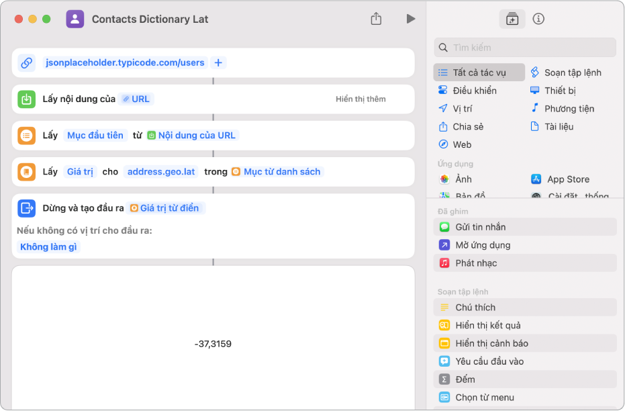Add another URL with plus button
The width and height of the screenshot is (625, 411).
pyautogui.click(x=218, y=62)
